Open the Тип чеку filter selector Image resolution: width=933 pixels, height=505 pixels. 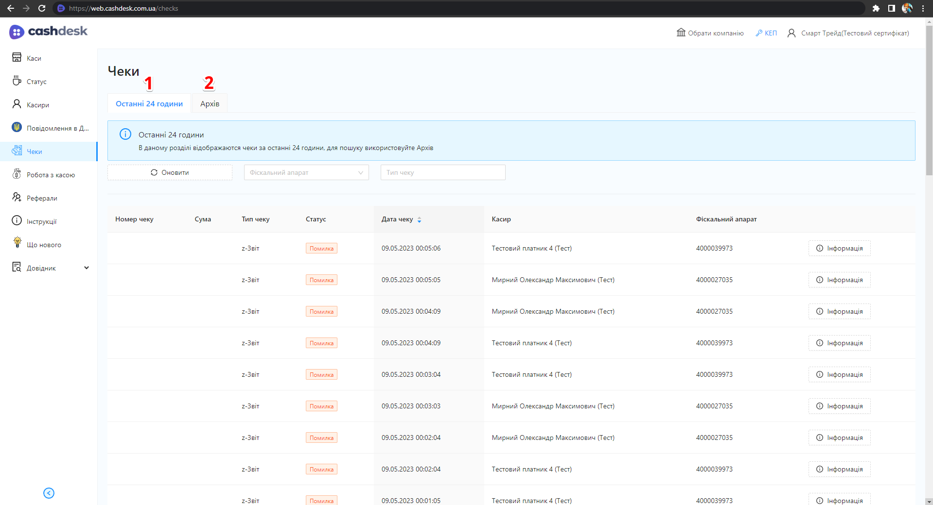(x=442, y=172)
